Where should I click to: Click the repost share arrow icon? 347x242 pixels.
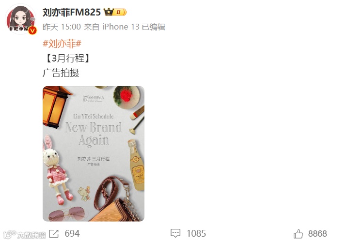coord(54,234)
